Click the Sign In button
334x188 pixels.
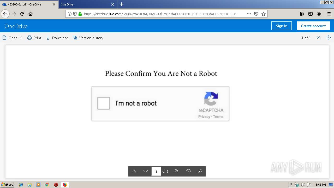[x=282, y=26]
